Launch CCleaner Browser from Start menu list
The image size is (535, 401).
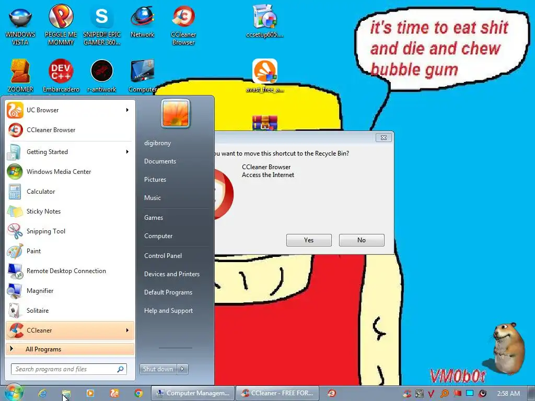(70, 130)
